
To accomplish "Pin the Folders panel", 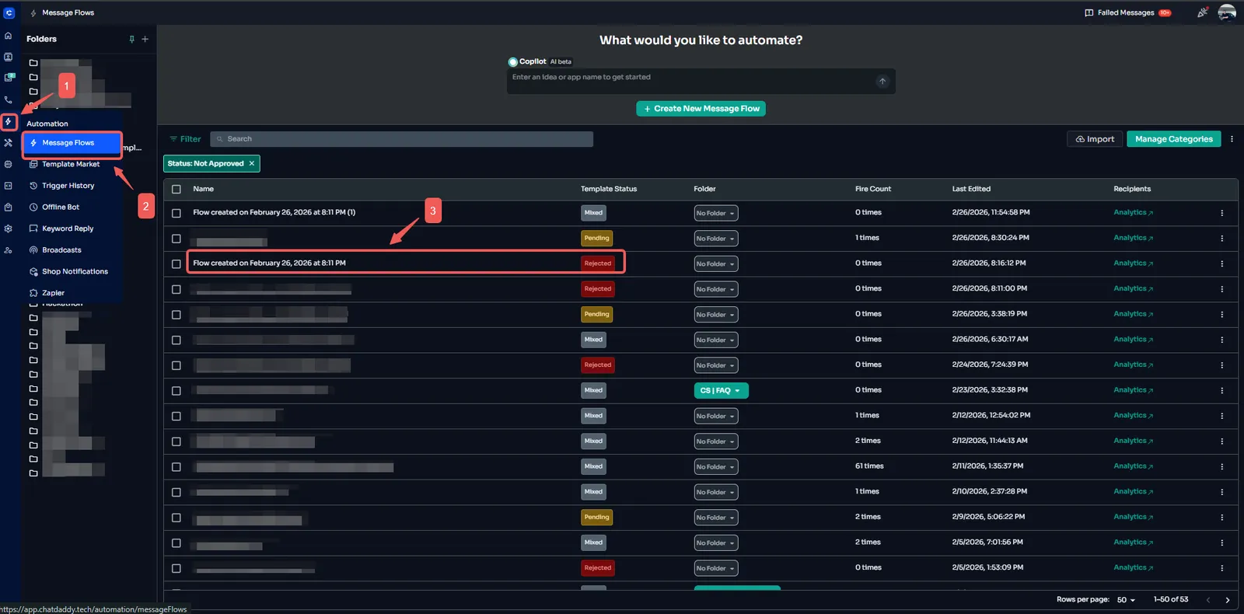I will tap(131, 39).
